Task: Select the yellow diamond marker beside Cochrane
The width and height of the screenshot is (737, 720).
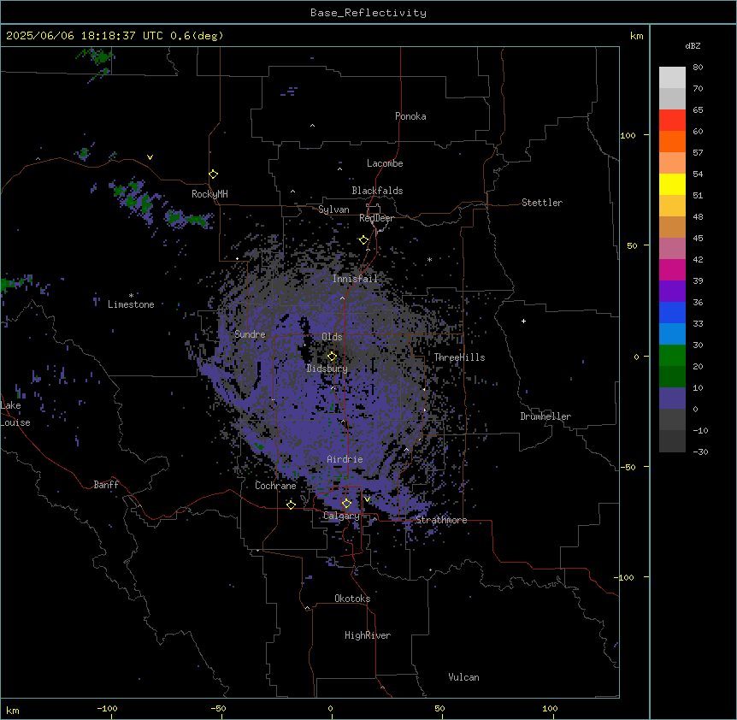Action: (291, 505)
